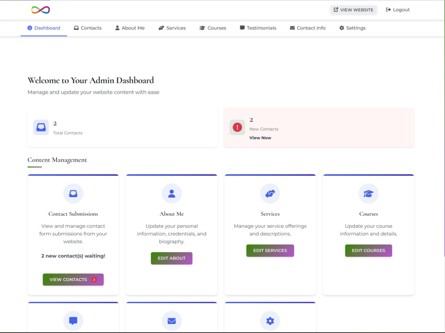This screenshot has height=333, width=445.
Task: Switch to the Contacts tab
Action: pyautogui.click(x=88, y=28)
